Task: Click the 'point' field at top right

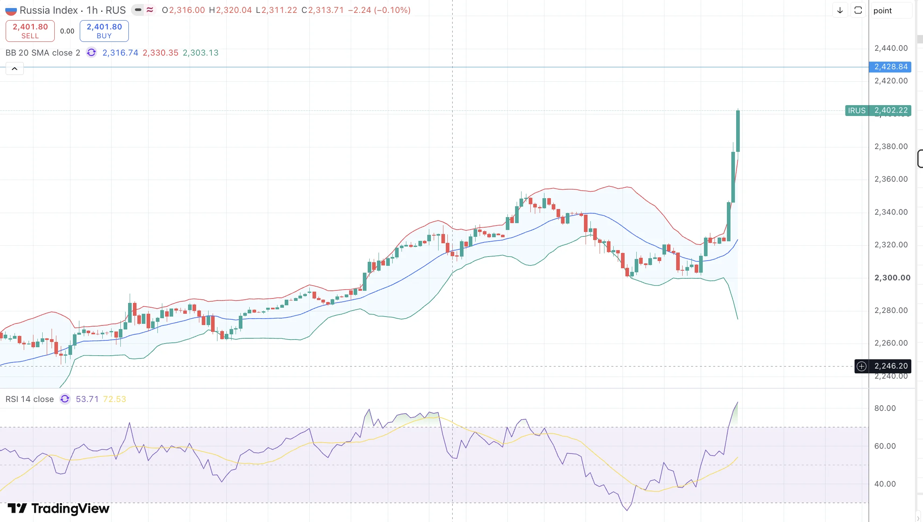Action: 891,10
